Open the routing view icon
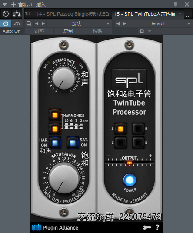This screenshot has width=193, height=233. [x=17, y=14]
